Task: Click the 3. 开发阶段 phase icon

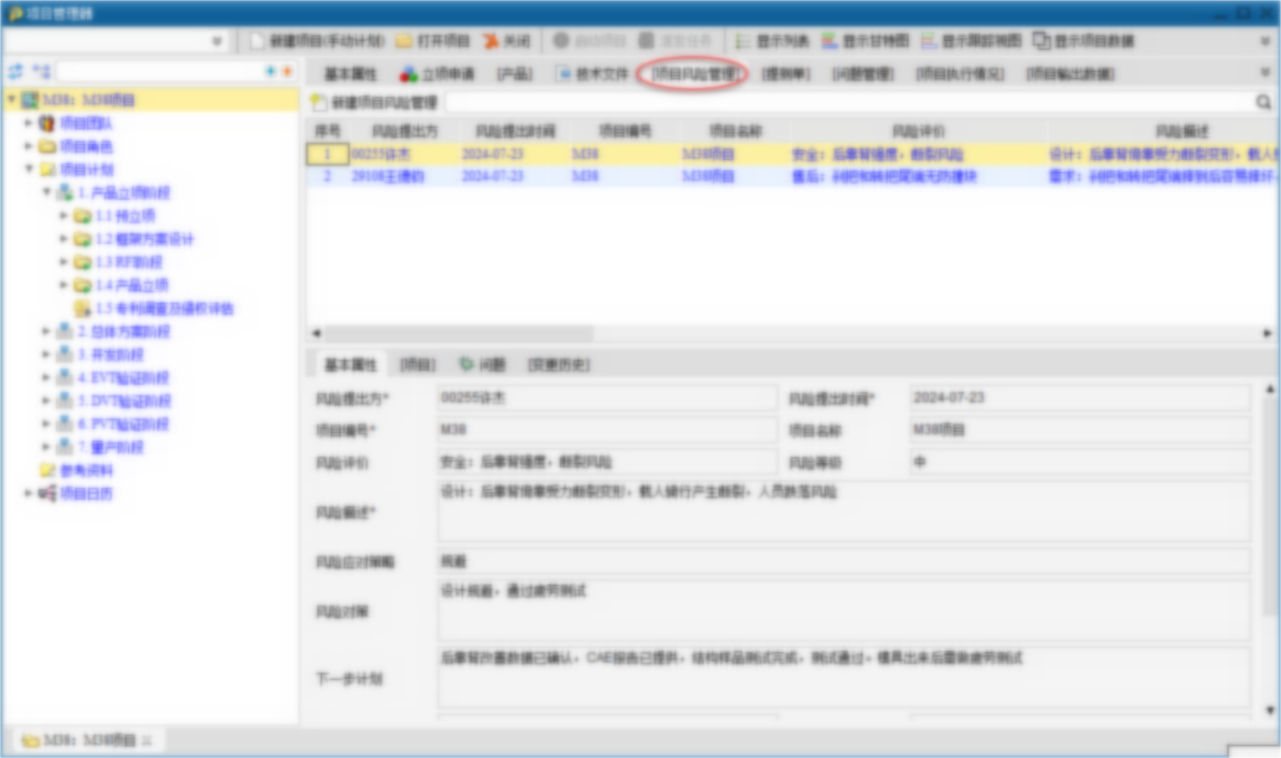Action: coord(65,355)
